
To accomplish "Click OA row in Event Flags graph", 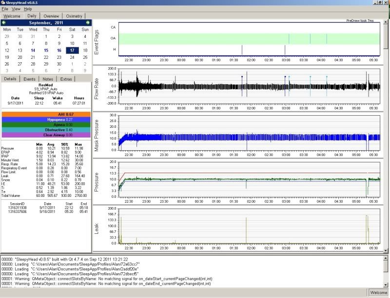I will pos(249,39).
